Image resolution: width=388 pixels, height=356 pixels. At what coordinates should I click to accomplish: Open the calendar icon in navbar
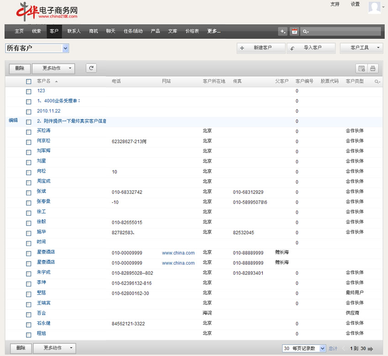coord(294,31)
